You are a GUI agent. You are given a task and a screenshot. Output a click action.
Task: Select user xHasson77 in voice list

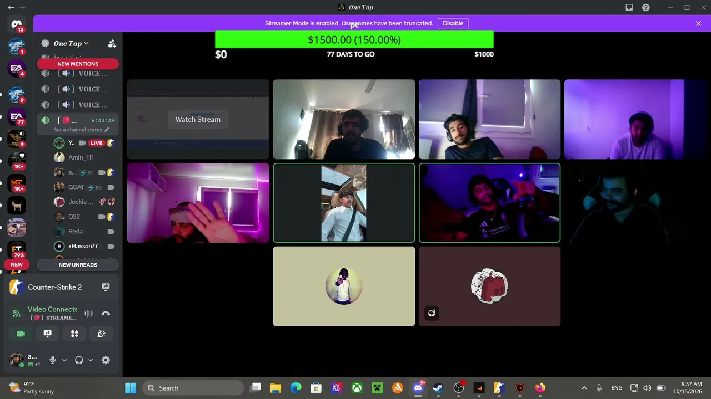pyautogui.click(x=84, y=246)
